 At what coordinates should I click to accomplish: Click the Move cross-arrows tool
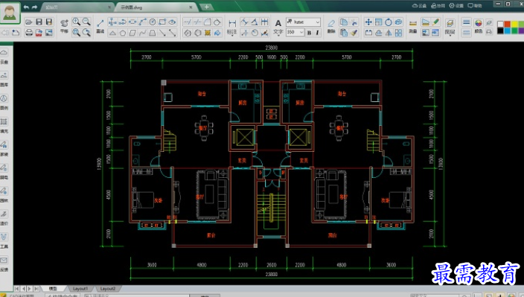(368, 22)
